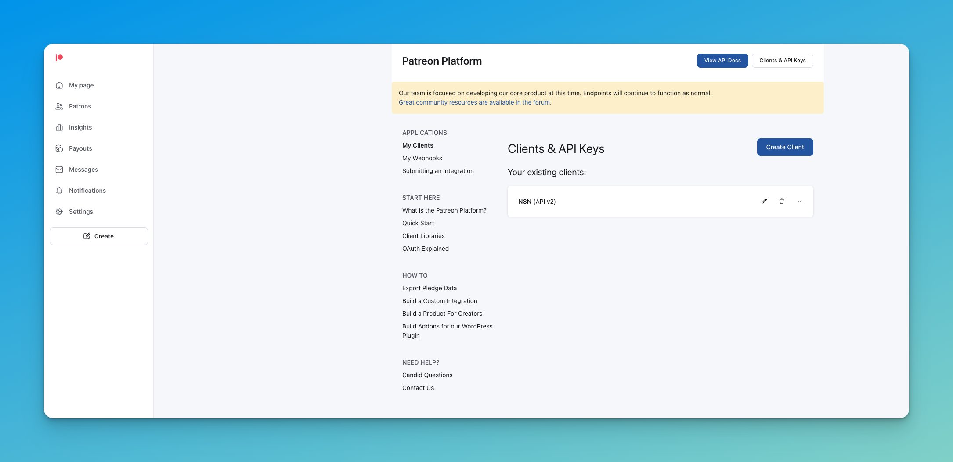
Task: Open What is the Patreon Platform? link
Action: [x=444, y=210]
